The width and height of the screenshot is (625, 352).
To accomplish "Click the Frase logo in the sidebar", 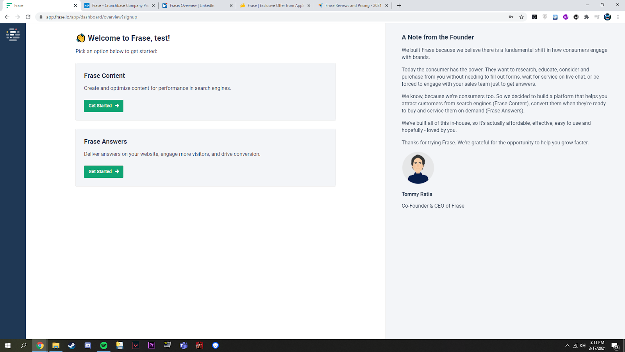I will click(13, 34).
